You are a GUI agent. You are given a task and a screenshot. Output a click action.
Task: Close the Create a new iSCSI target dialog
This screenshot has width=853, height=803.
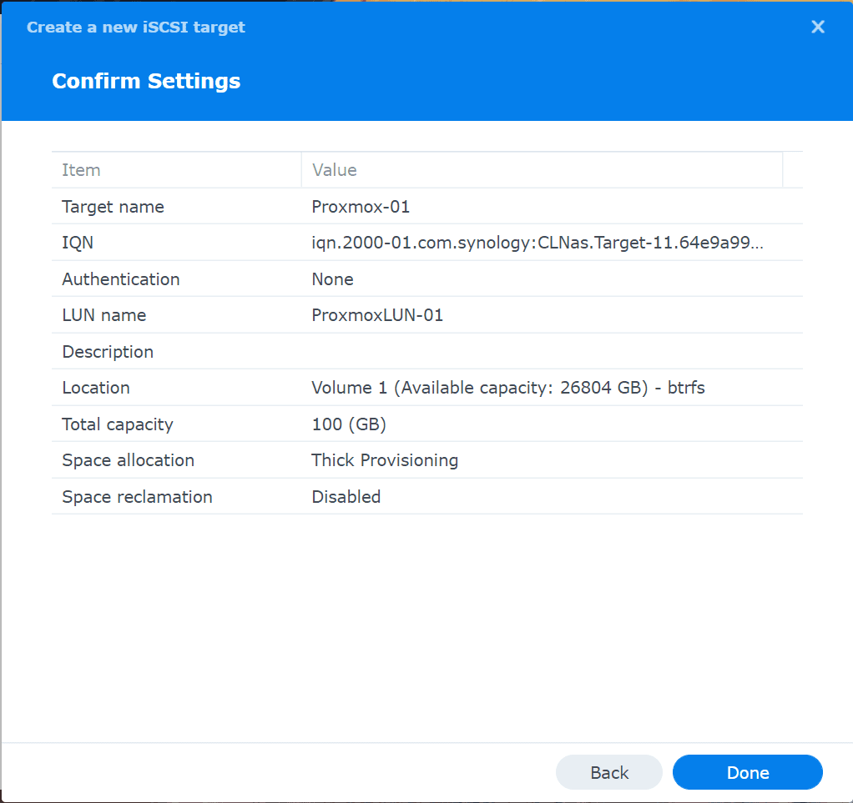[817, 27]
